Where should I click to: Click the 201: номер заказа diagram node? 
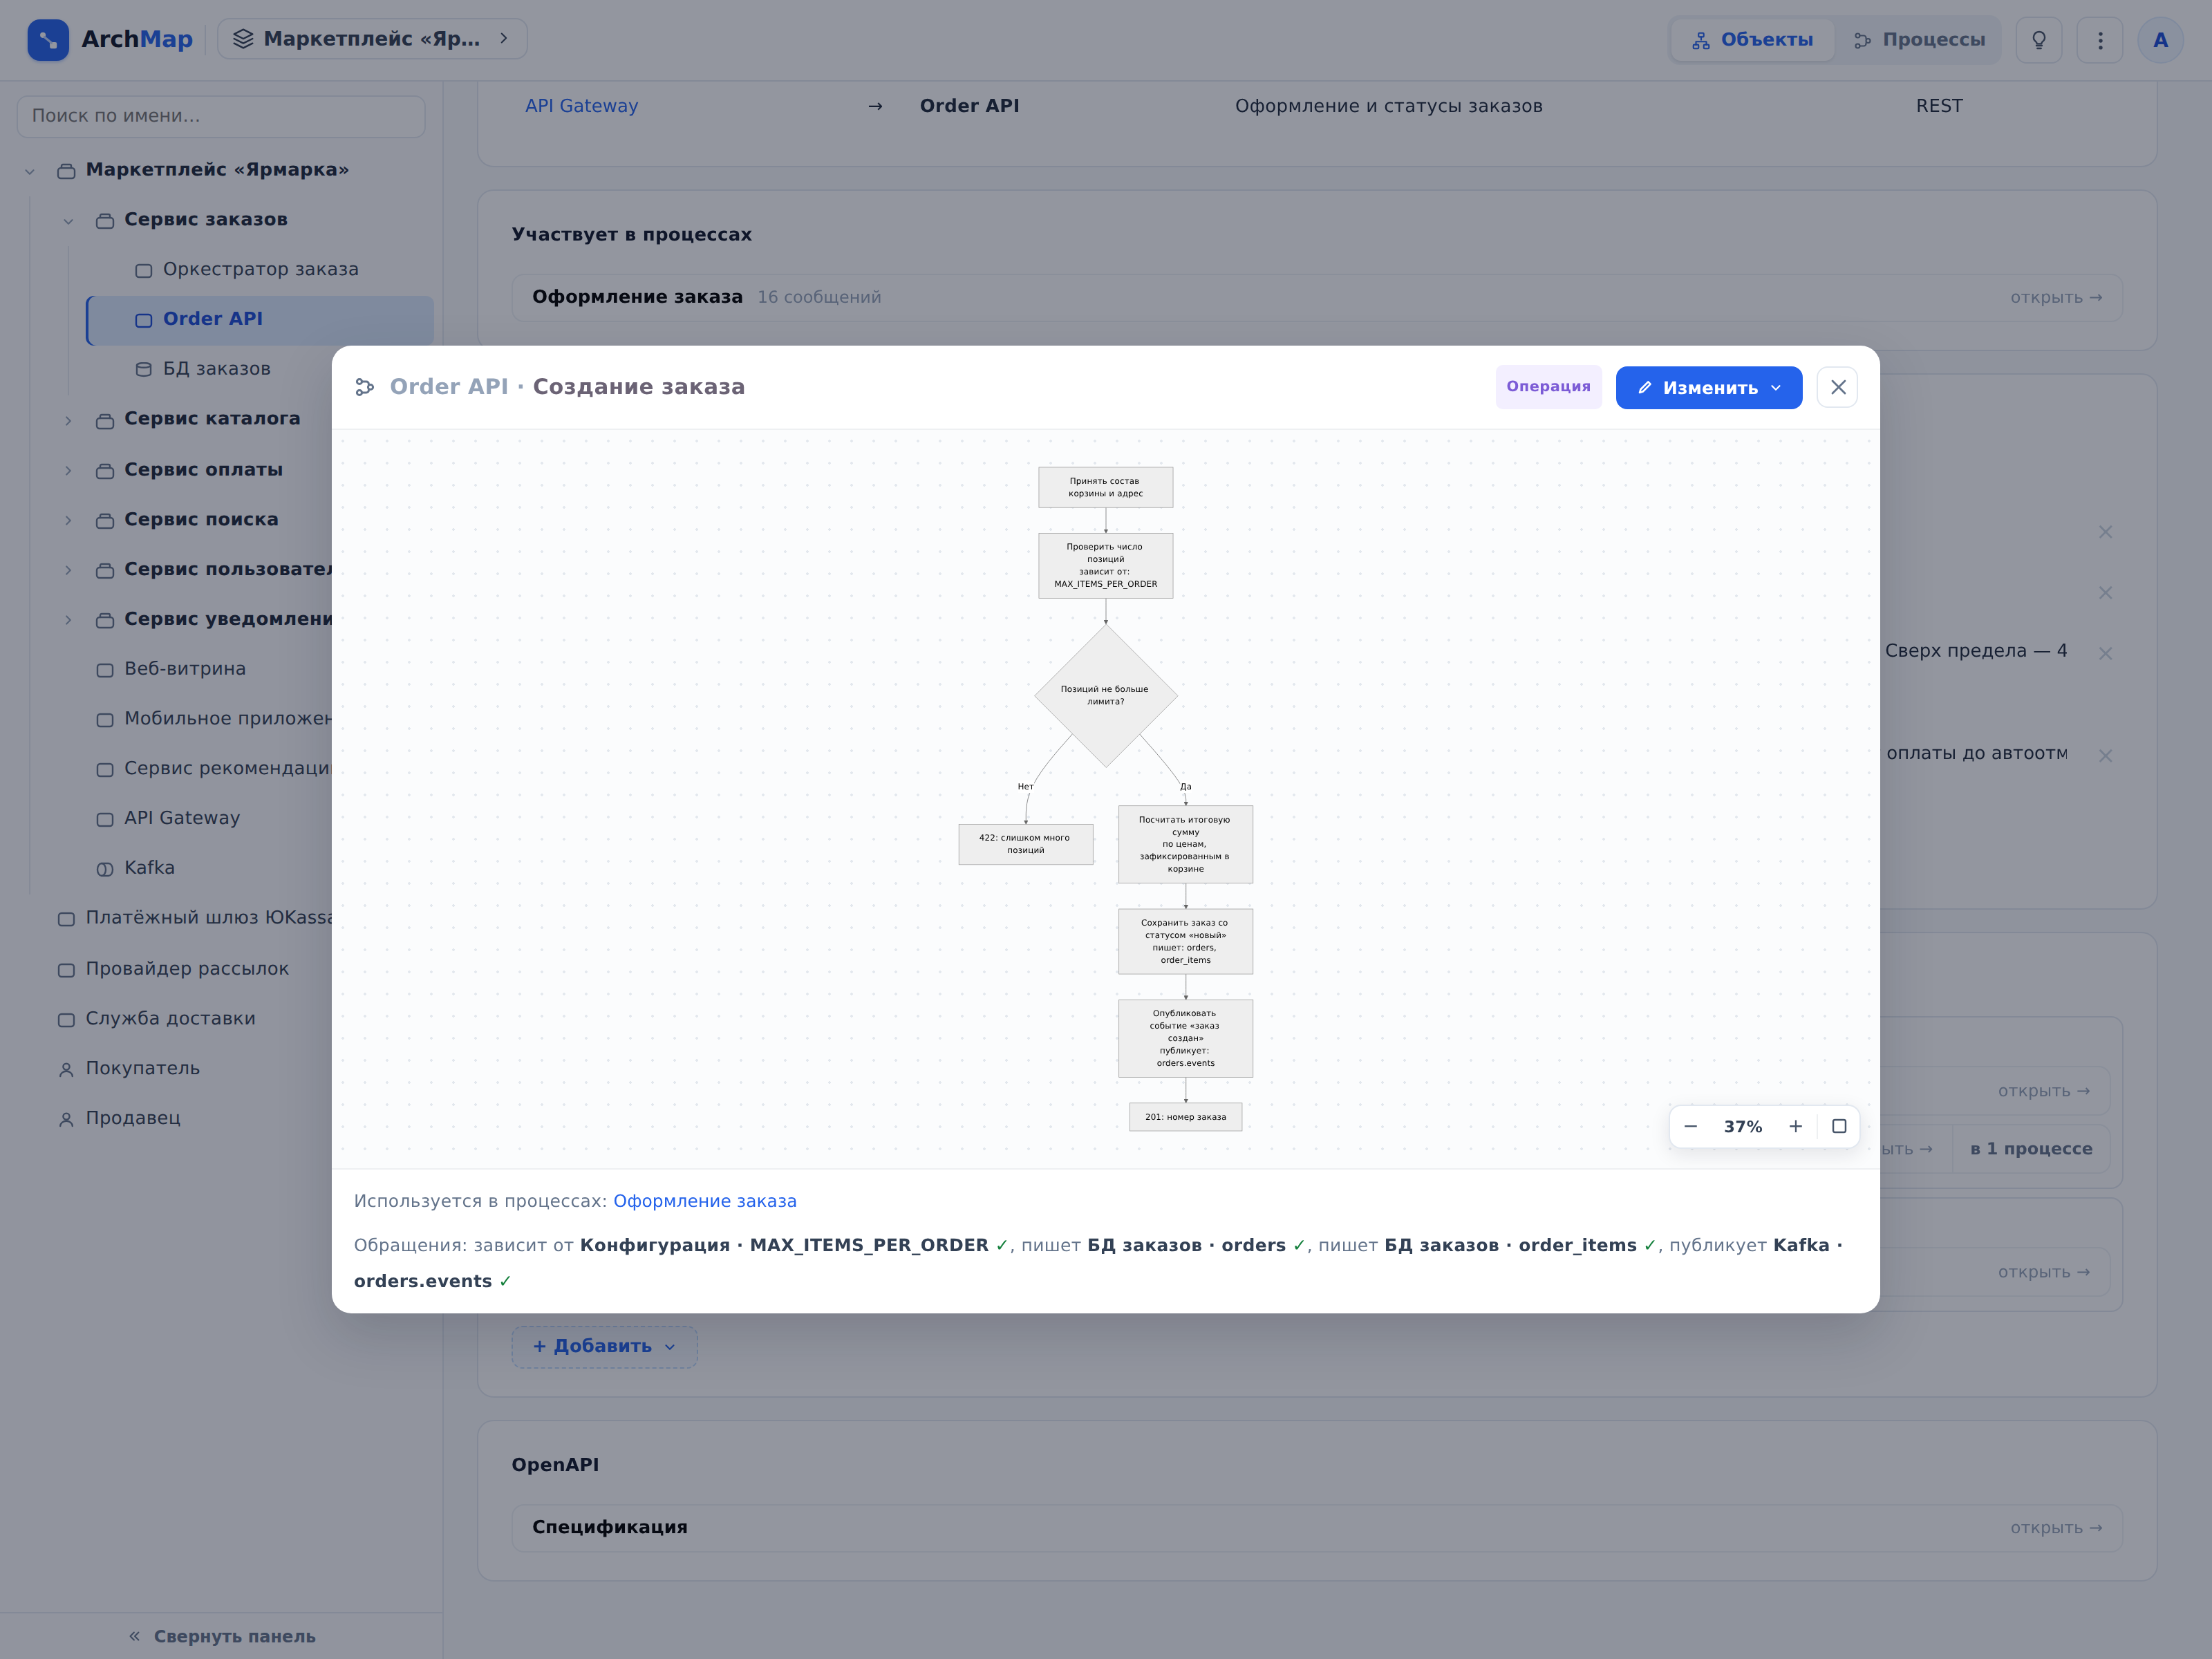tap(1185, 1117)
